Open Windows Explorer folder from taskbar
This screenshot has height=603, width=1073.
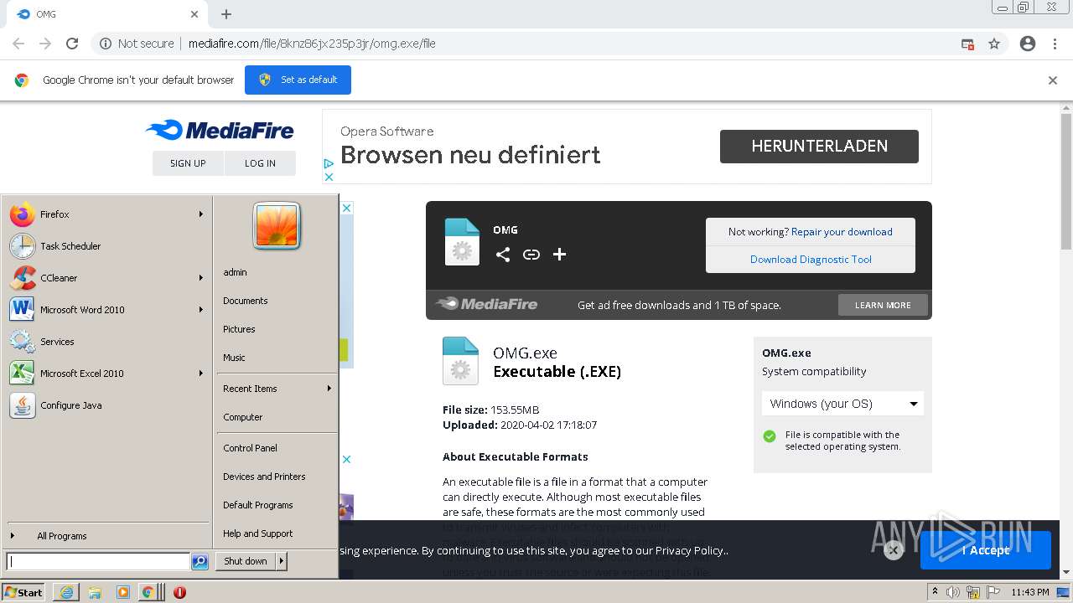coord(95,592)
